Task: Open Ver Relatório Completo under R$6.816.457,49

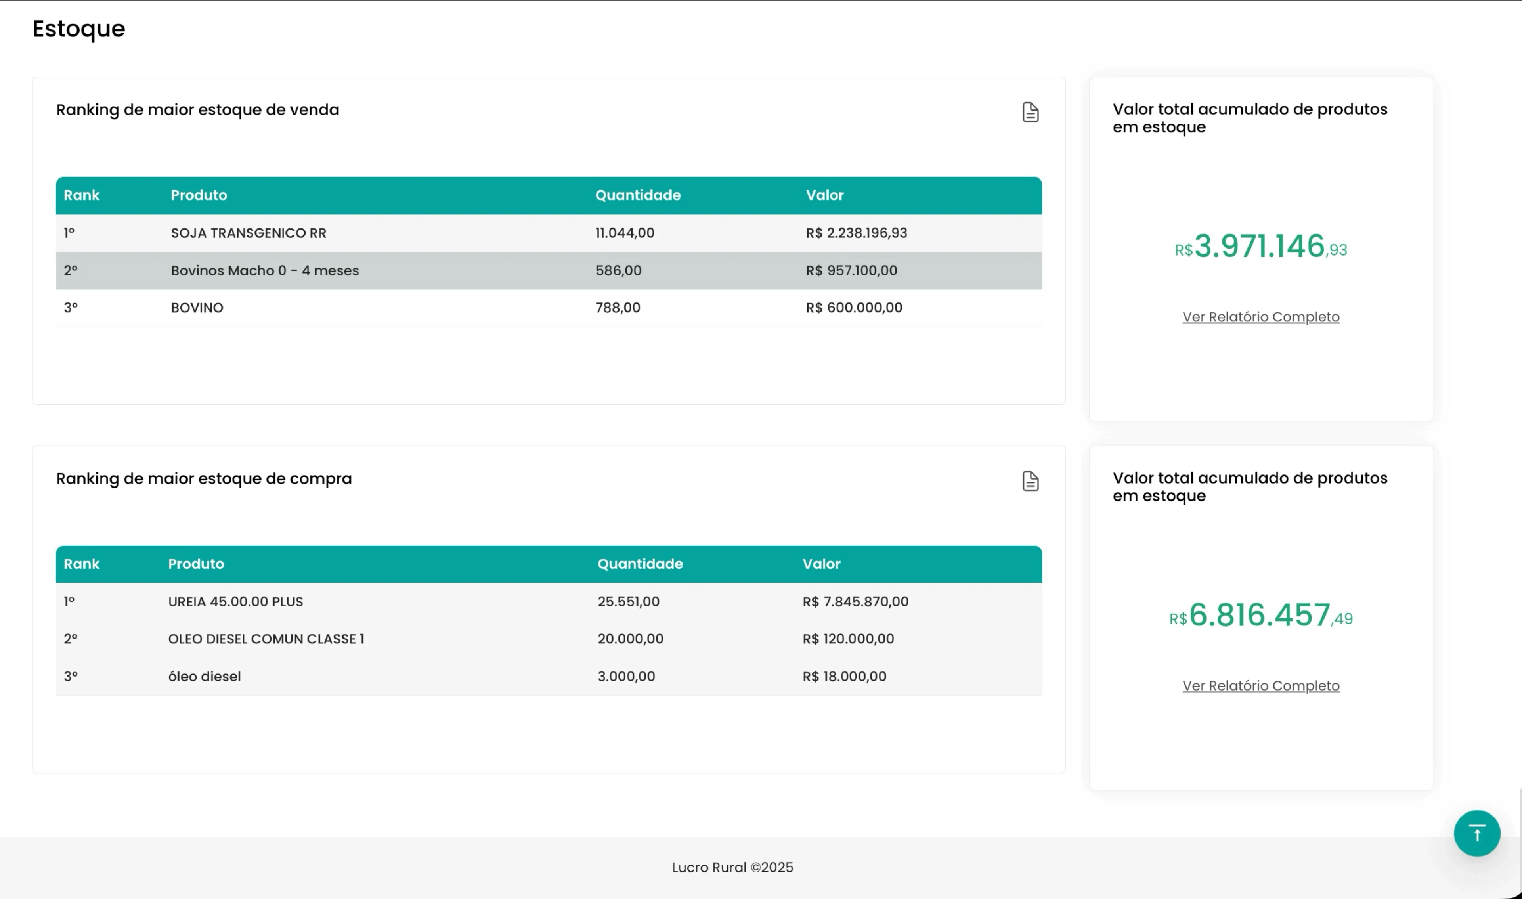Action: [1260, 686]
